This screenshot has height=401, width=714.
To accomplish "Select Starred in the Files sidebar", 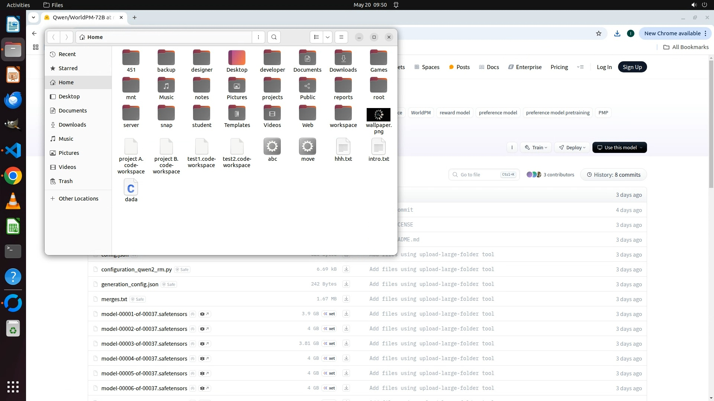I will (x=68, y=68).
